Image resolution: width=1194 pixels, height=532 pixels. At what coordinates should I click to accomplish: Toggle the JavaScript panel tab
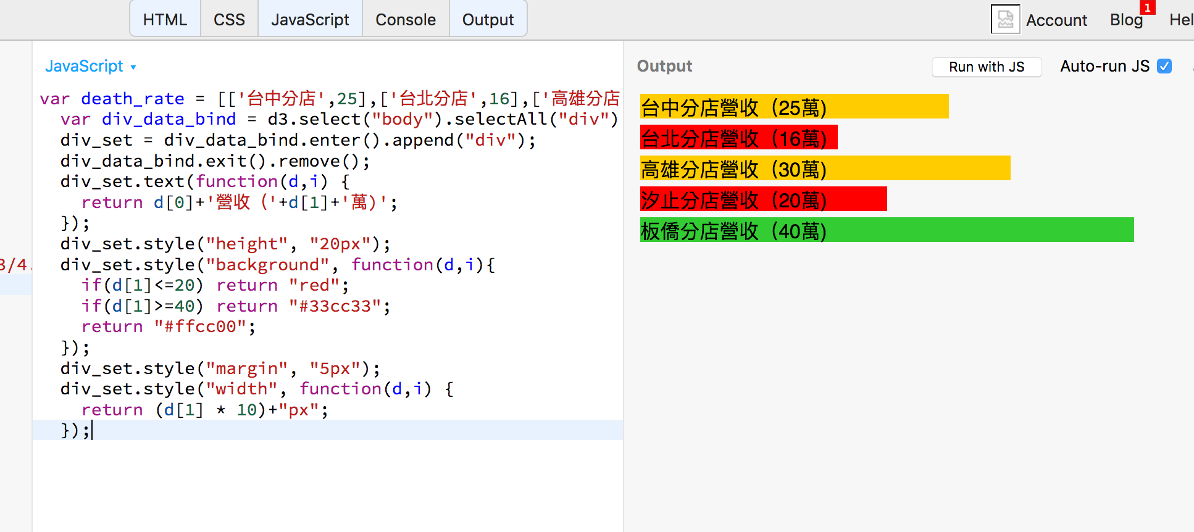tap(310, 20)
